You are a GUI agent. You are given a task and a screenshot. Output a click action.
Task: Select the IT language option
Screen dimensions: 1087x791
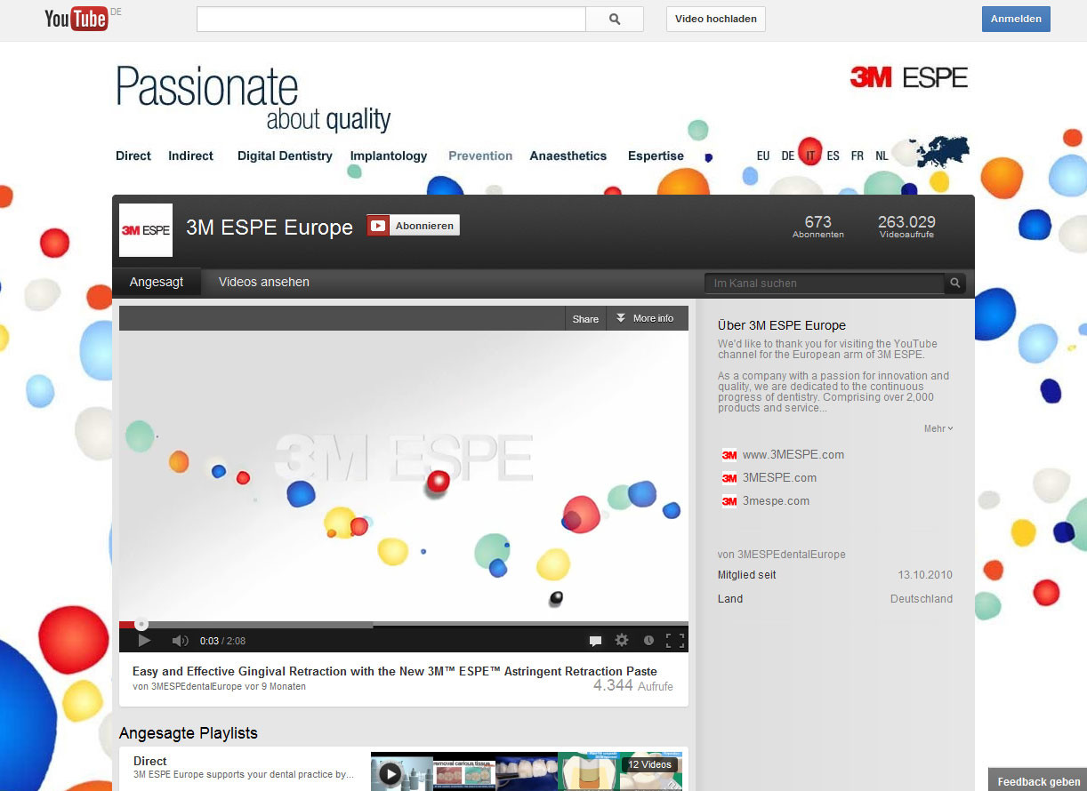tap(810, 156)
